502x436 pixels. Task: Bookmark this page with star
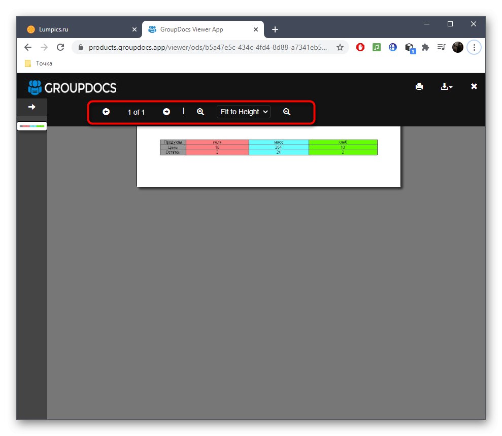click(340, 47)
